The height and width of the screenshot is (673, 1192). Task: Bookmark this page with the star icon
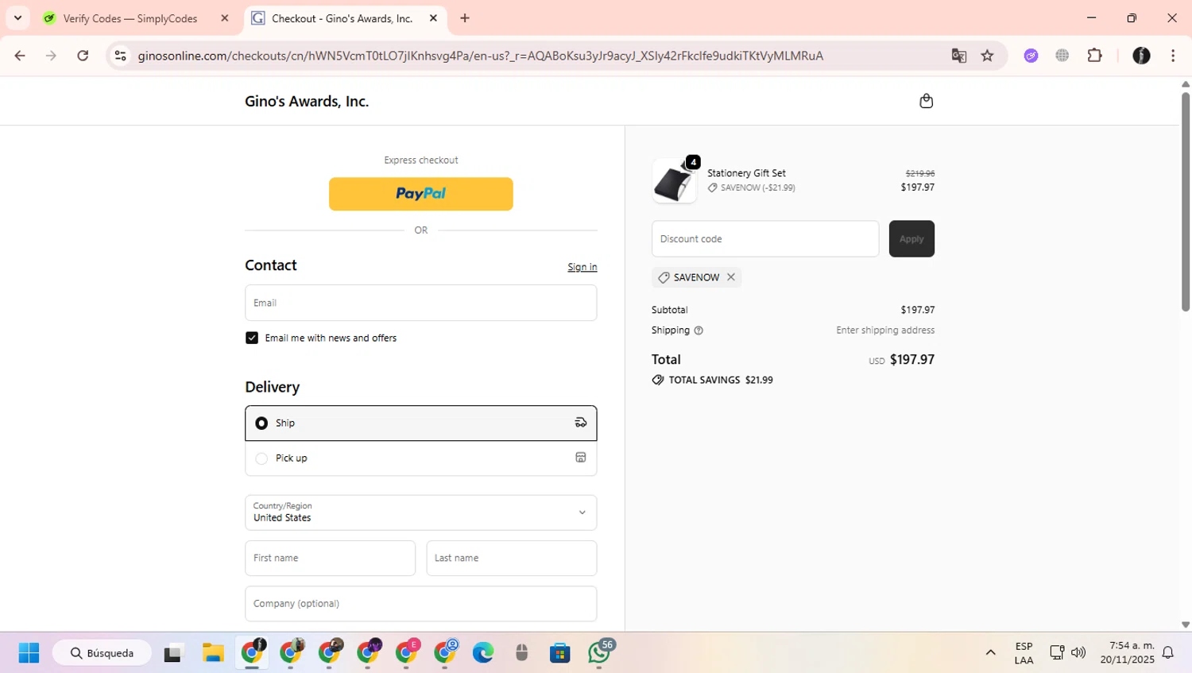(988, 56)
